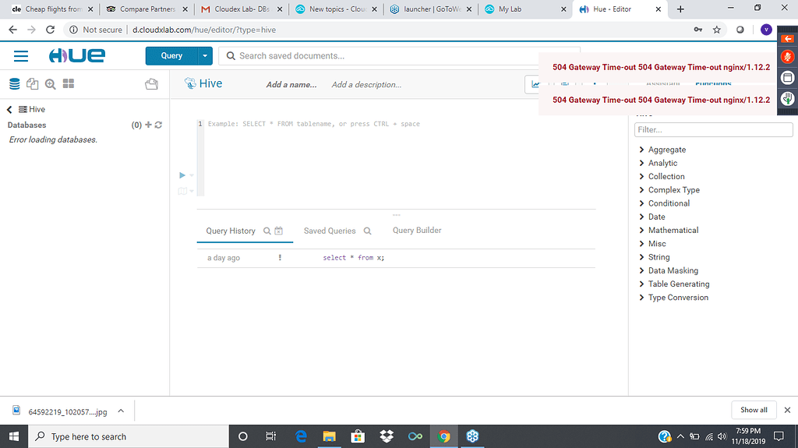Screen dimensions: 798x448
Task: Click the Hue logo
Action: pyautogui.click(x=77, y=55)
